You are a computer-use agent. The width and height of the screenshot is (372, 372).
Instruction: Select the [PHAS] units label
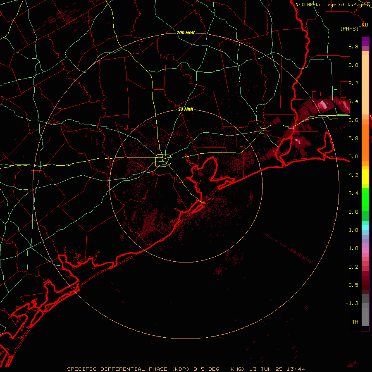pos(349,29)
